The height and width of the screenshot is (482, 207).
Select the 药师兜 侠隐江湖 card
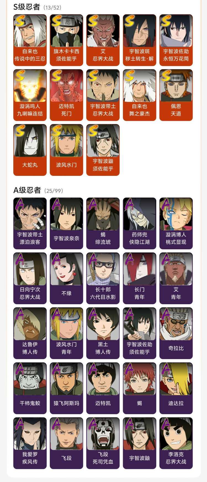point(139,223)
